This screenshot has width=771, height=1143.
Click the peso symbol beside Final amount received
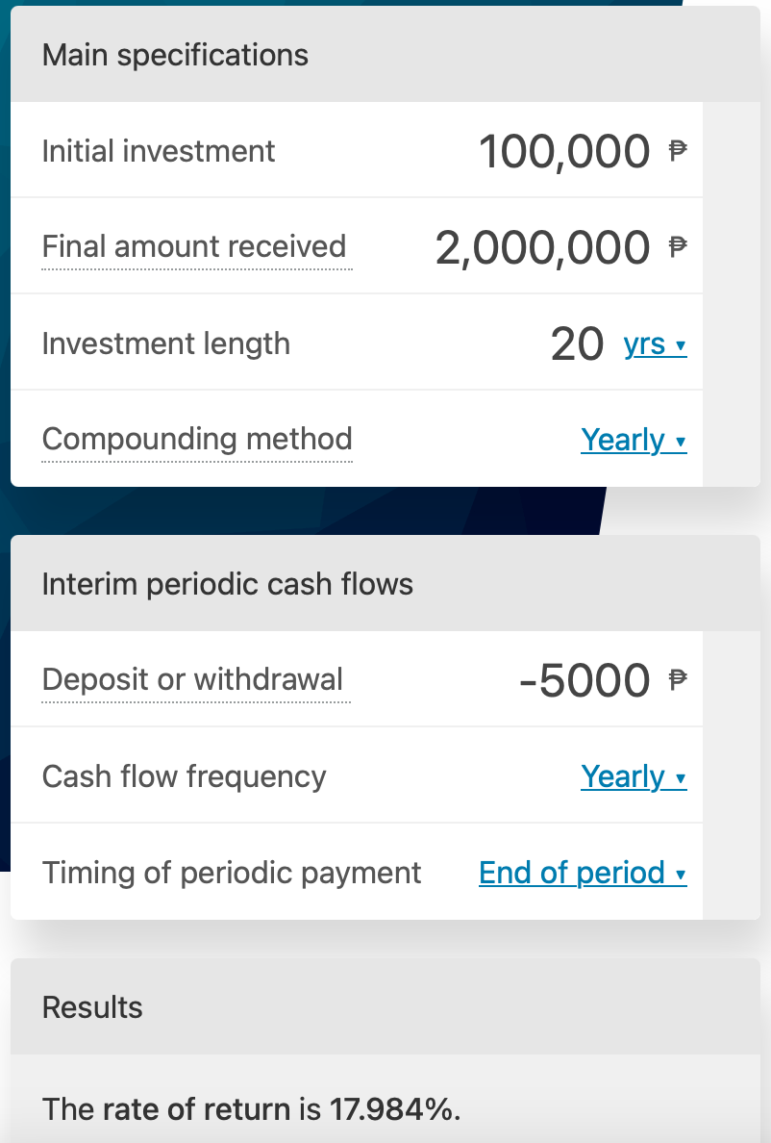679,247
